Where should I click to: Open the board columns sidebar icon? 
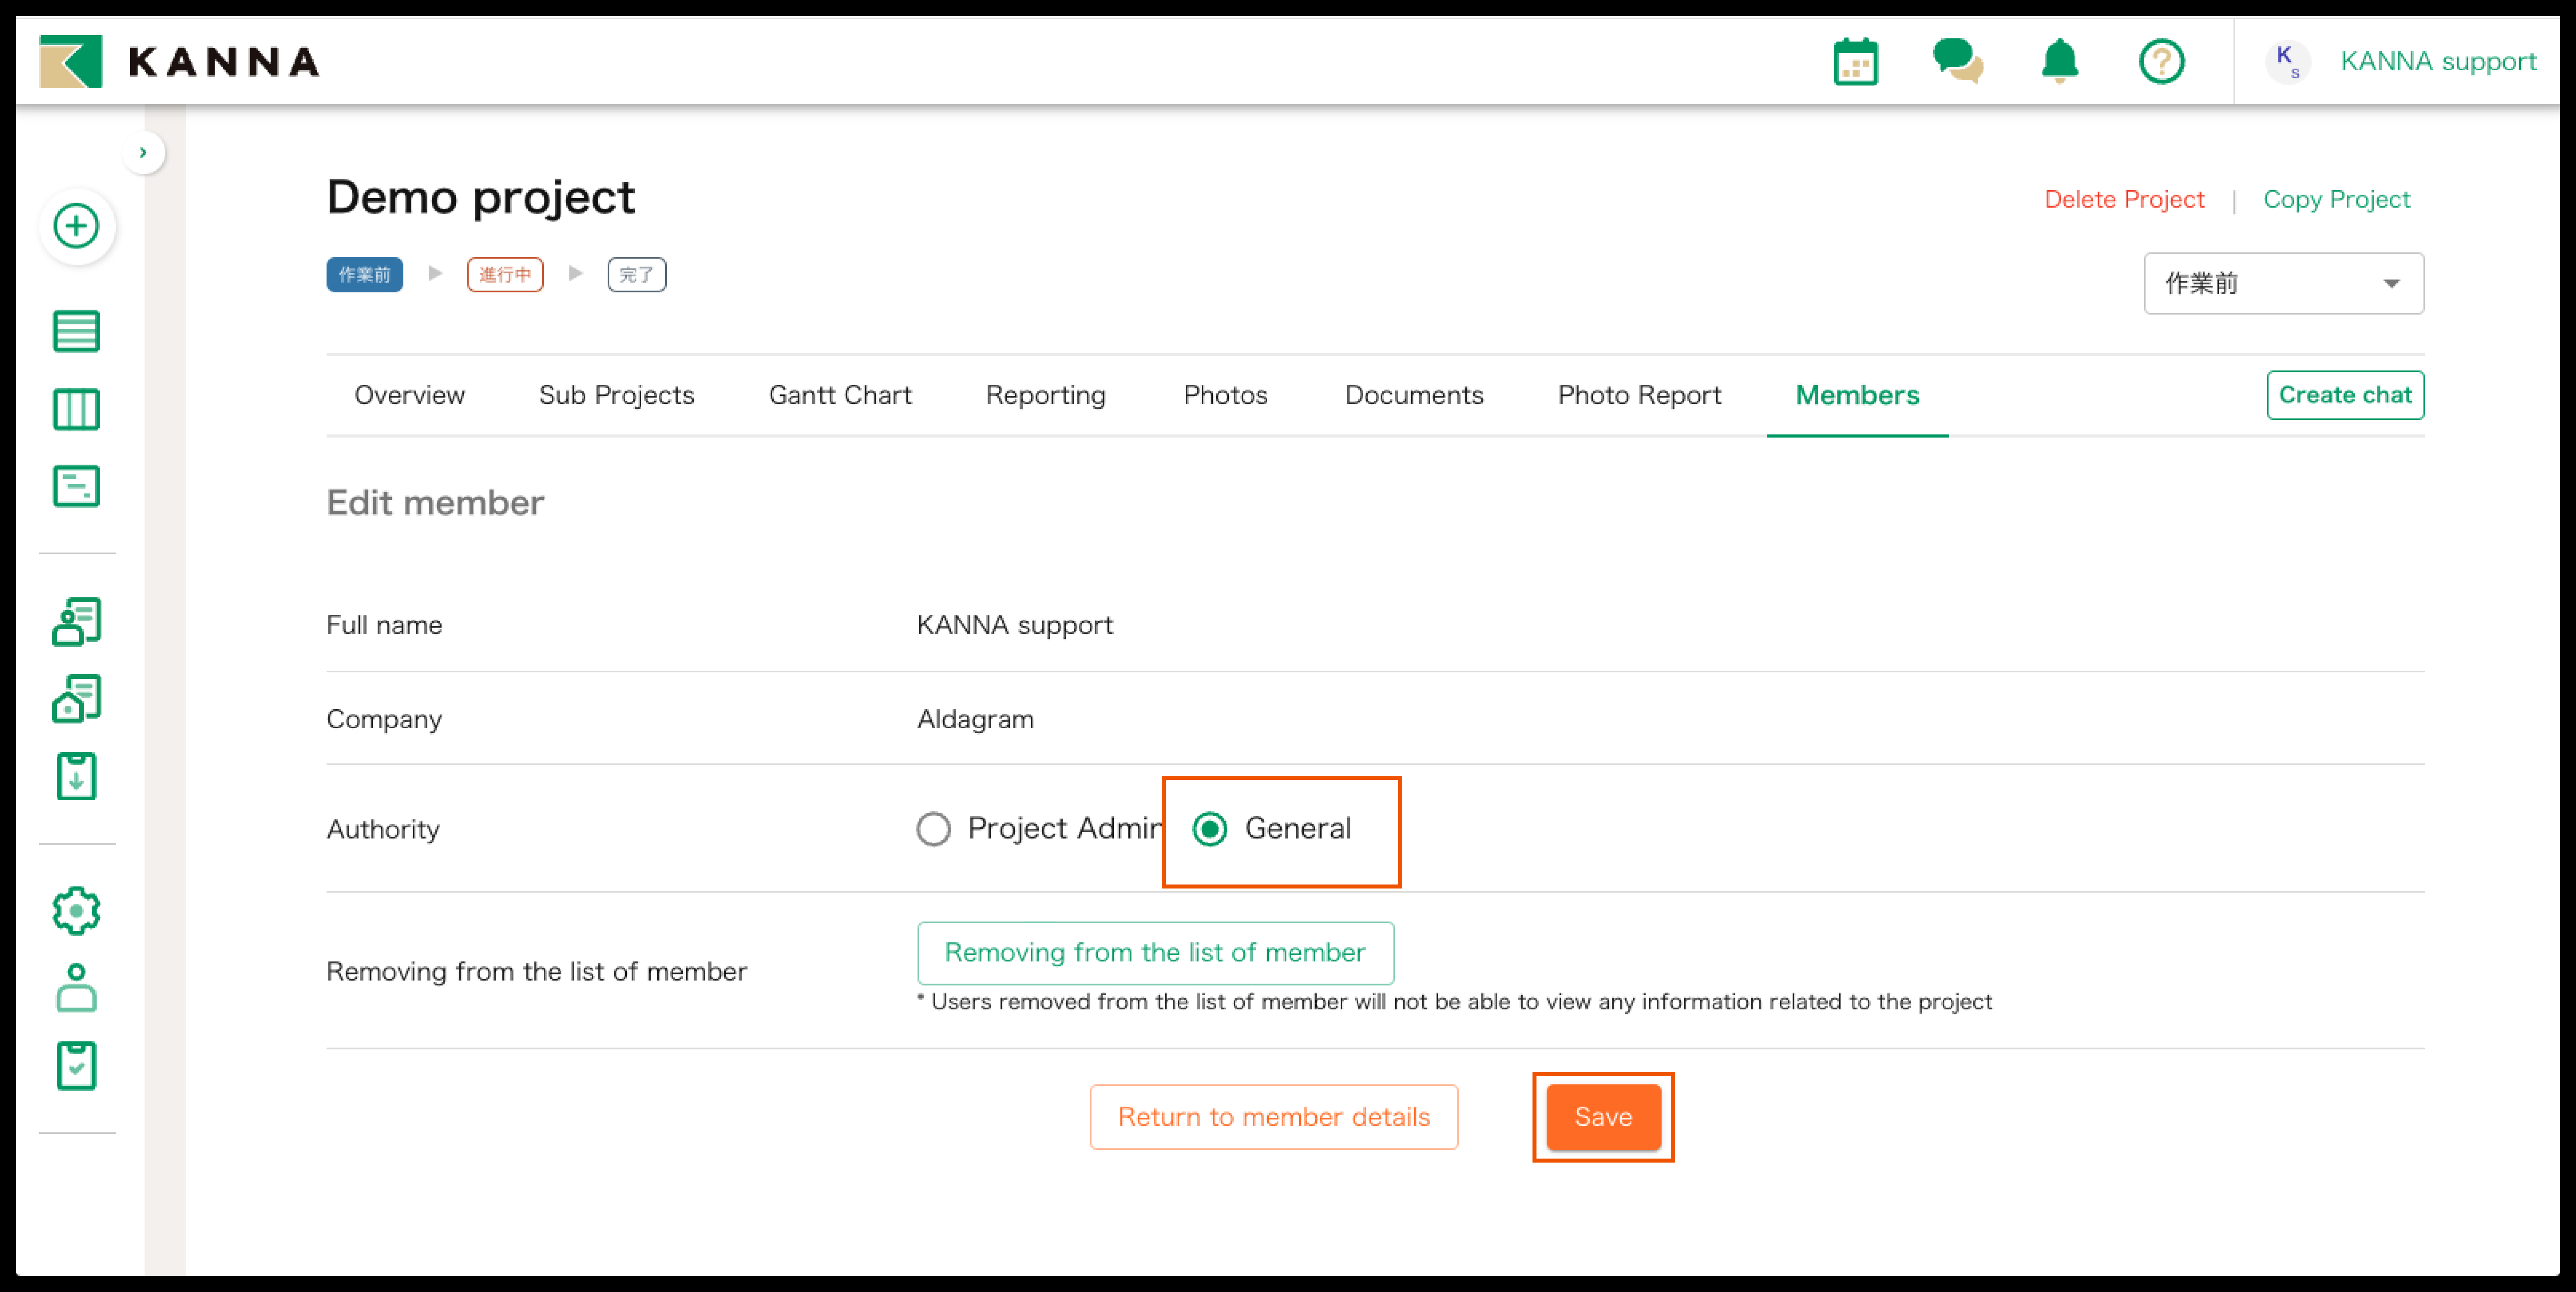(76, 409)
